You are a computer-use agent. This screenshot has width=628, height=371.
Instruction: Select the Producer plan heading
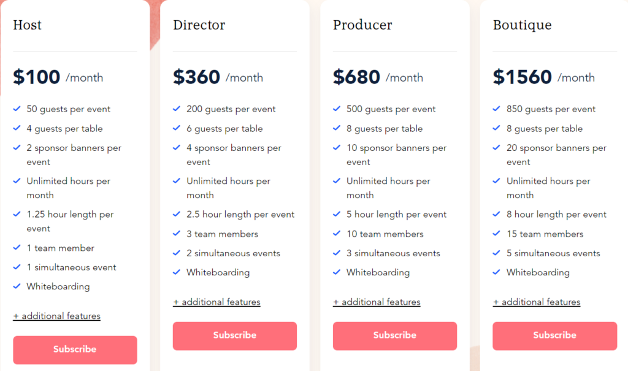pyautogui.click(x=362, y=25)
